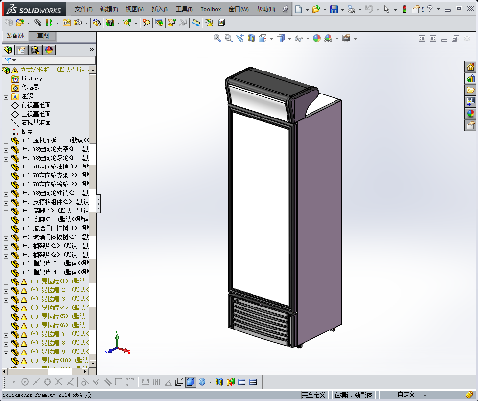Open Design Library icon in task pane
Image resolution: width=478 pixels, height=401 pixels.
(x=470, y=78)
